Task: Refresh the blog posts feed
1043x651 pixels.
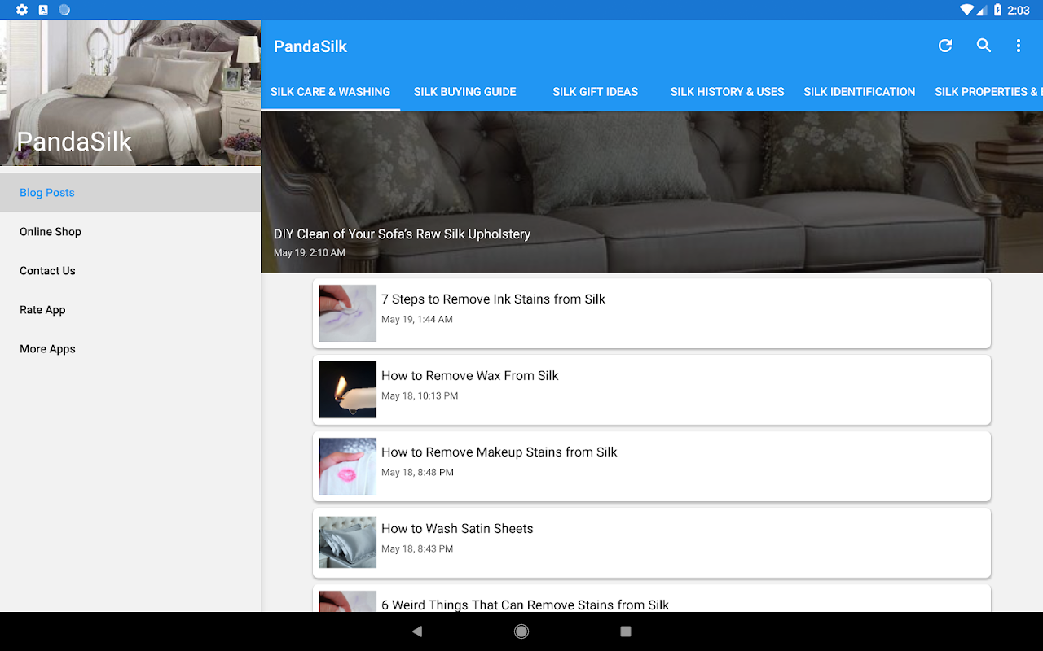Action: coord(945,46)
